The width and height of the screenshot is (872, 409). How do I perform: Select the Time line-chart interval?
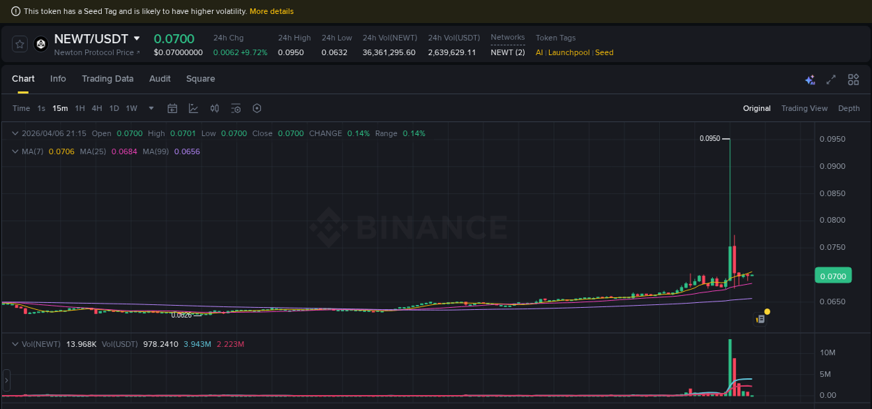(22, 108)
